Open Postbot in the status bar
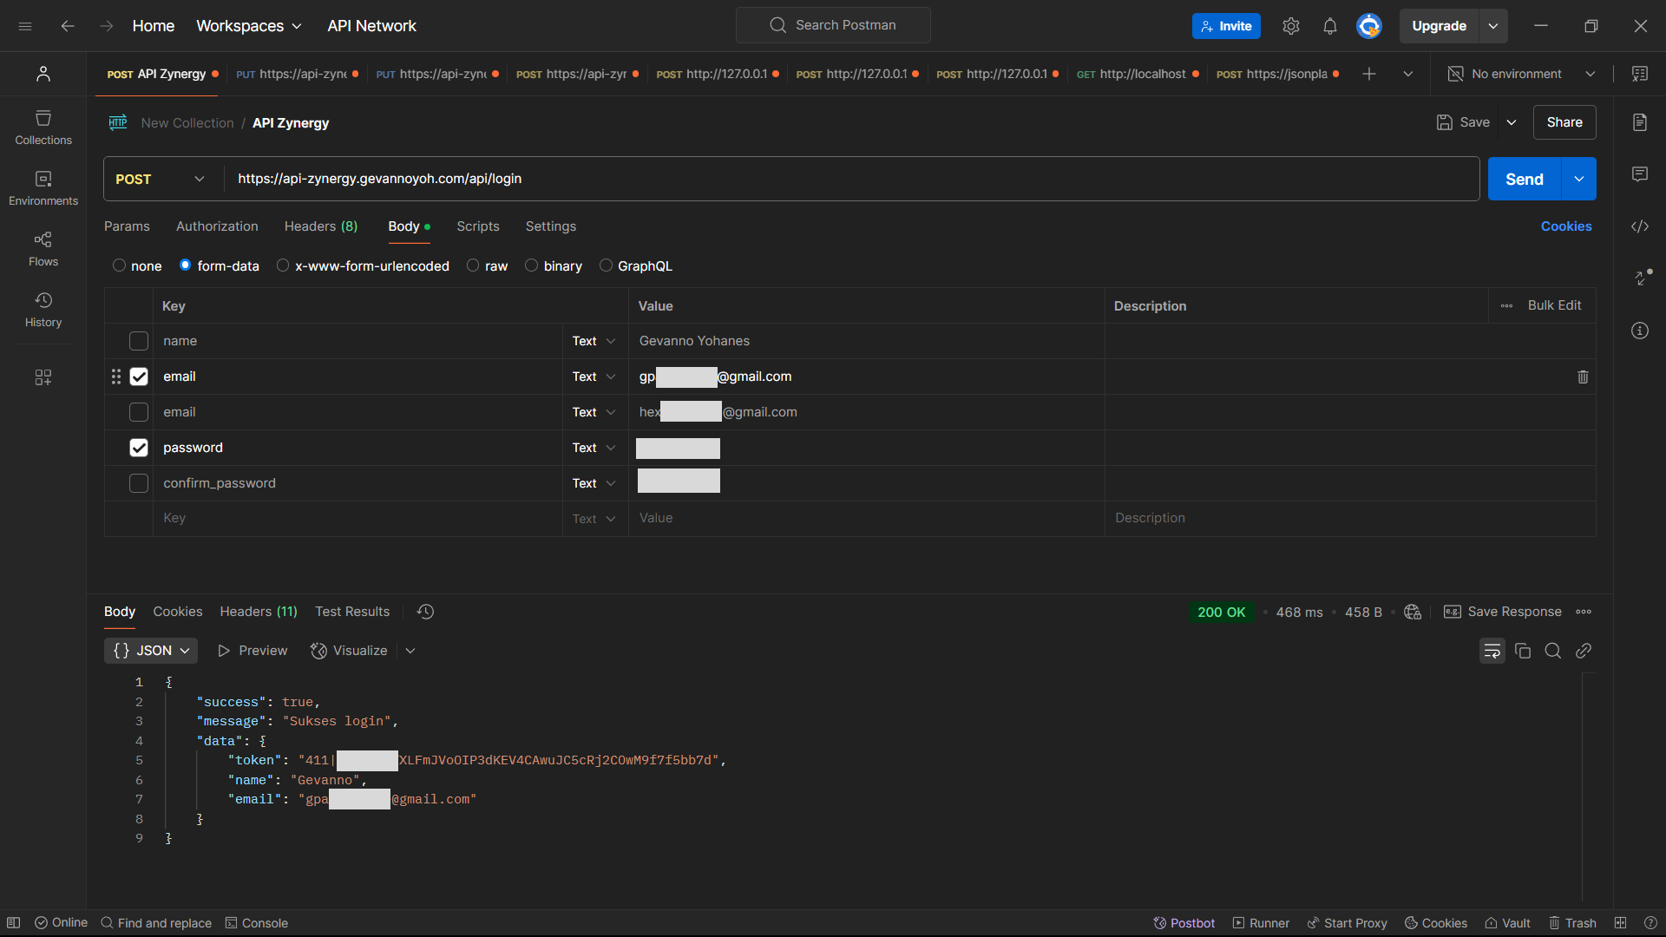Viewport: 1666px width, 937px height. [x=1184, y=923]
